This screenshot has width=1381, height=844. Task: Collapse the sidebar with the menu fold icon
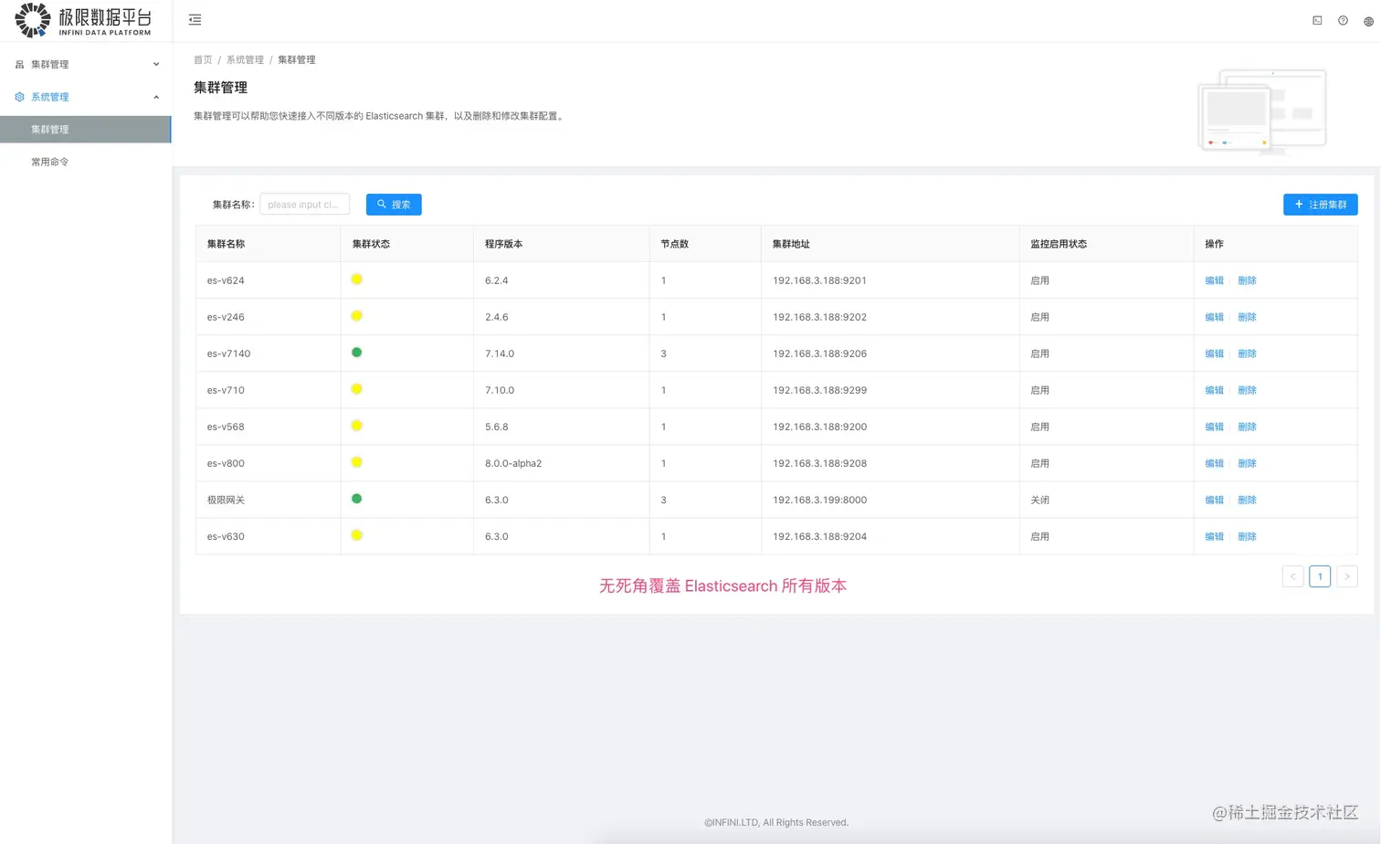[195, 19]
